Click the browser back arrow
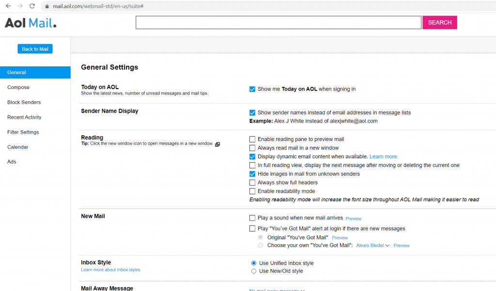This screenshot has width=496, height=291. tap(8, 7)
